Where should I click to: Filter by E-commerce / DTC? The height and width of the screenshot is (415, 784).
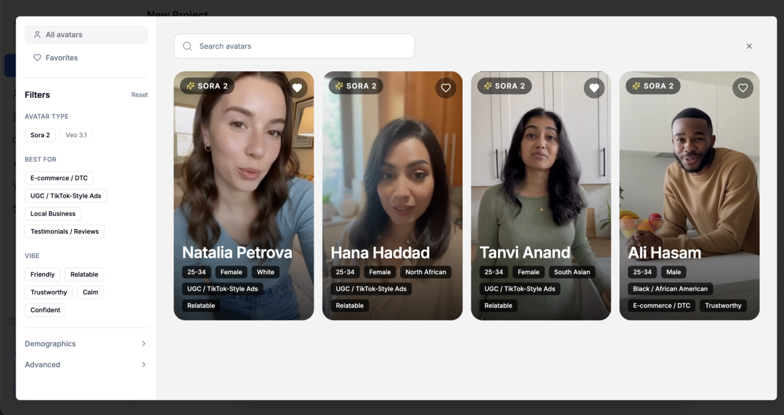click(x=59, y=178)
